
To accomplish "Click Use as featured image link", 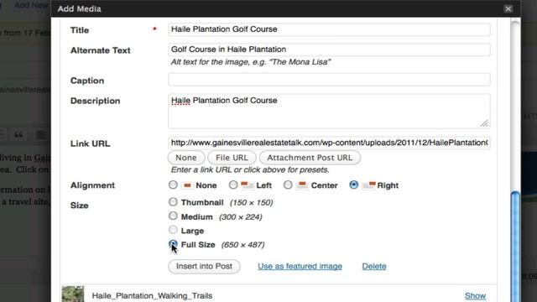I will click(300, 267).
